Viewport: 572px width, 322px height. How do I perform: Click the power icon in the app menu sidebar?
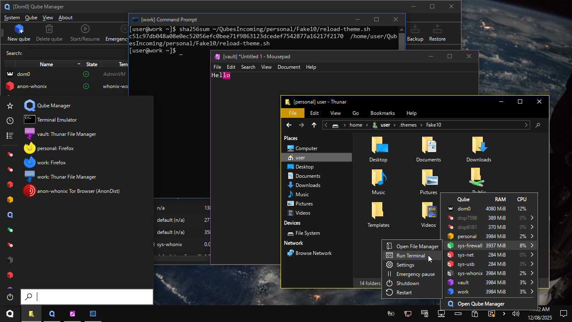point(10,296)
